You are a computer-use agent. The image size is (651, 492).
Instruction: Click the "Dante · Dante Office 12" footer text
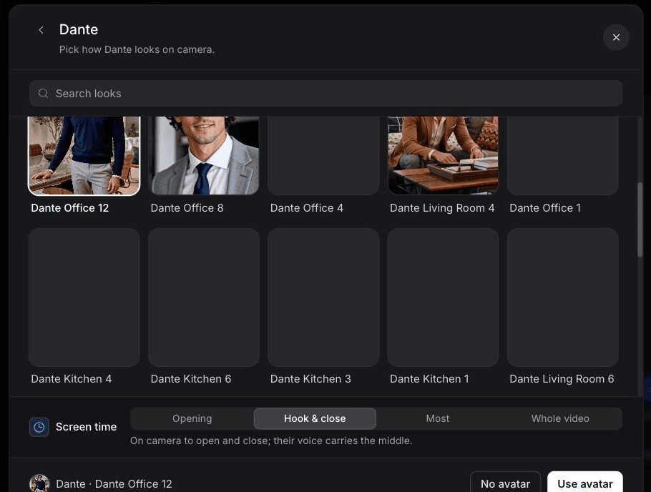pos(114,484)
